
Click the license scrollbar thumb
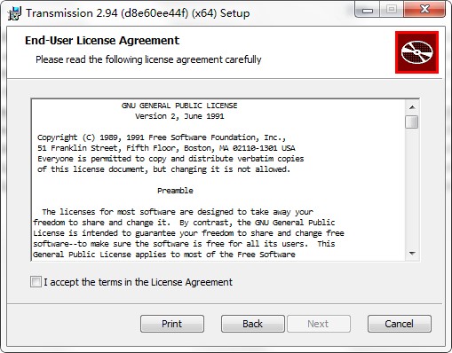pyautogui.click(x=412, y=122)
